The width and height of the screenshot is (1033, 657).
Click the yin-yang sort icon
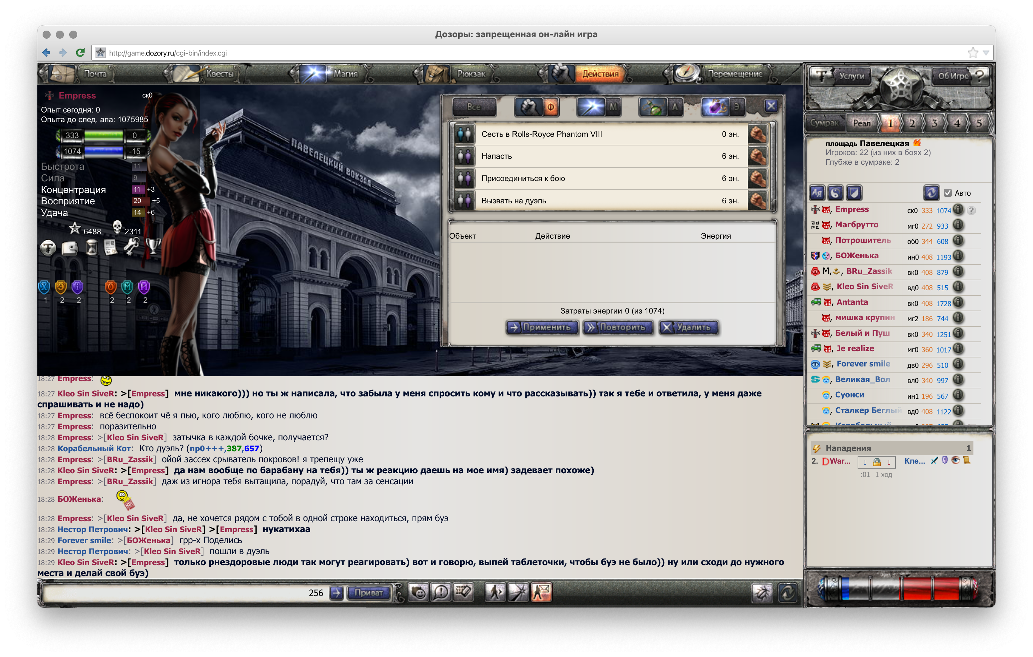tap(835, 193)
